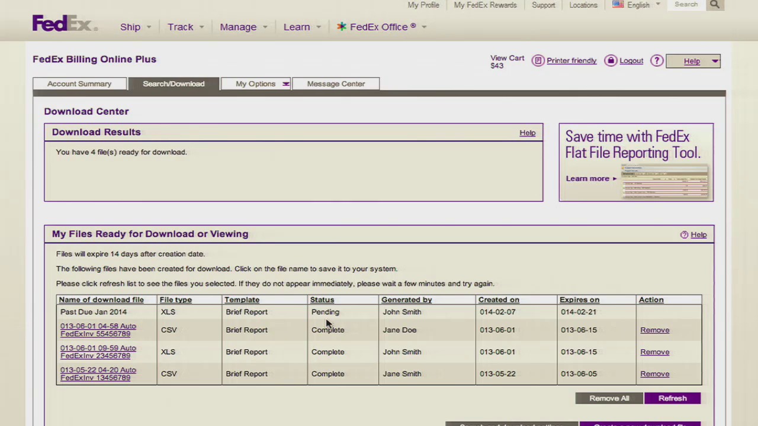
Task: Open the Help dropdown arrow
Action: click(714, 61)
